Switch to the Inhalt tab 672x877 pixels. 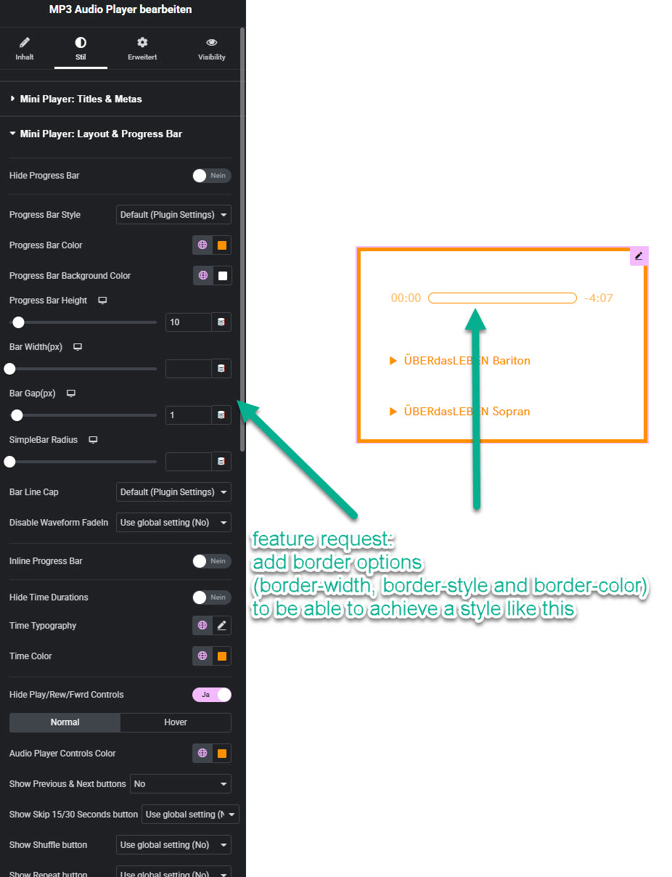point(25,49)
